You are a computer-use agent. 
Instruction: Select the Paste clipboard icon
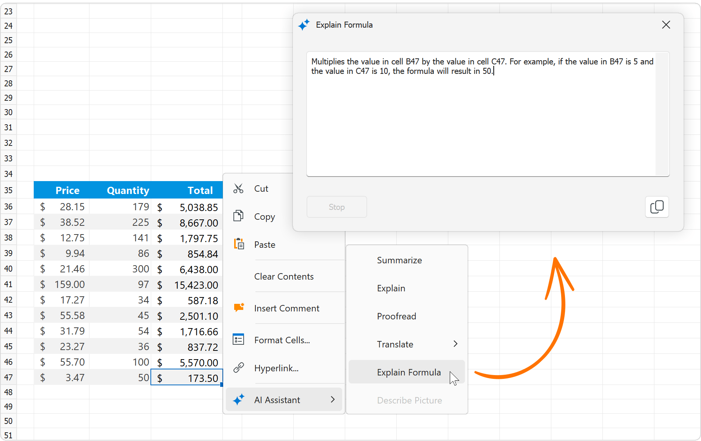point(238,244)
